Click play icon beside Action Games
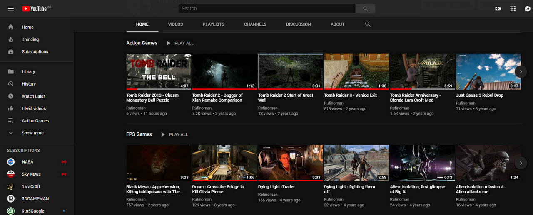The height and width of the screenshot is (215, 533). click(169, 43)
